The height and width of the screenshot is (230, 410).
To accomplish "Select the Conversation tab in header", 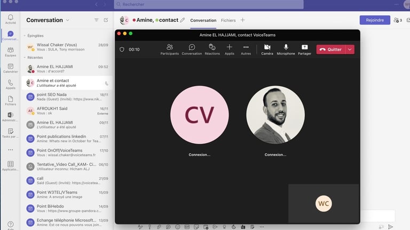I will click(203, 20).
